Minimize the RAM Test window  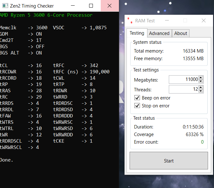click(x=167, y=20)
